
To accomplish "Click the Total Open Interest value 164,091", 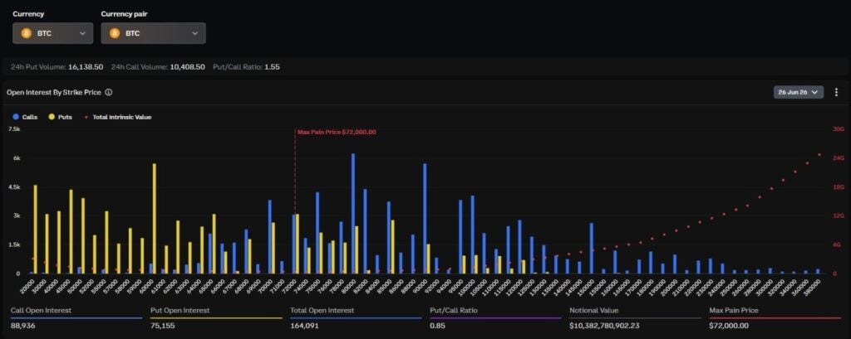I will (304, 326).
